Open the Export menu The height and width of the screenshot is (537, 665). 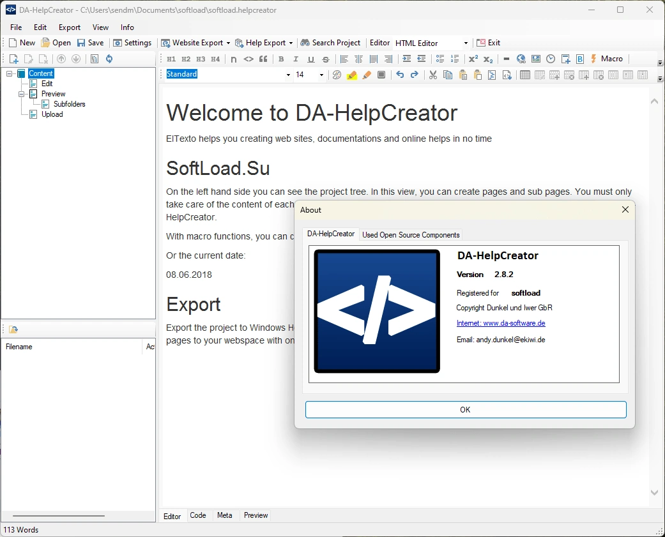coord(70,27)
